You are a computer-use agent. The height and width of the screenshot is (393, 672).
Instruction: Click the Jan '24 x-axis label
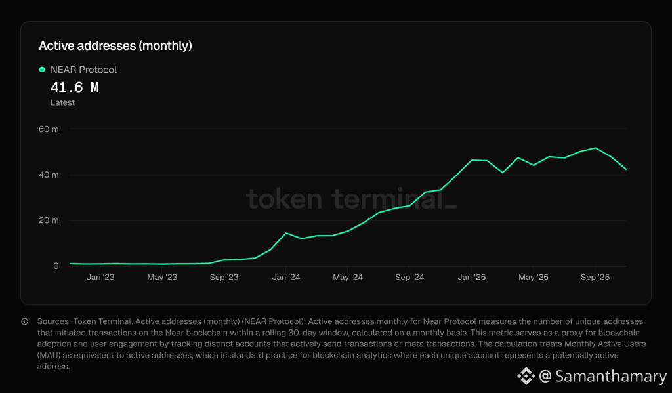pos(286,278)
